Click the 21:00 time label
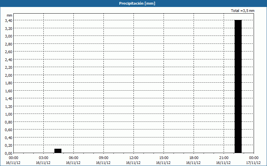Viewport: 267px width, 166px height. [224, 158]
